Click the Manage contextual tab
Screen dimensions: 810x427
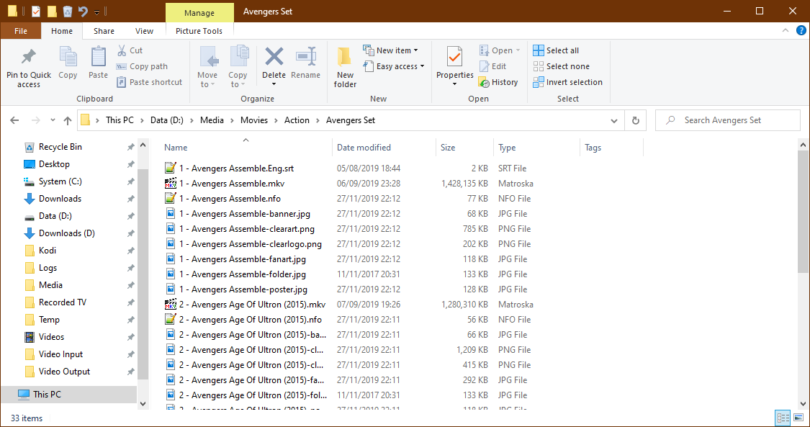click(x=199, y=12)
